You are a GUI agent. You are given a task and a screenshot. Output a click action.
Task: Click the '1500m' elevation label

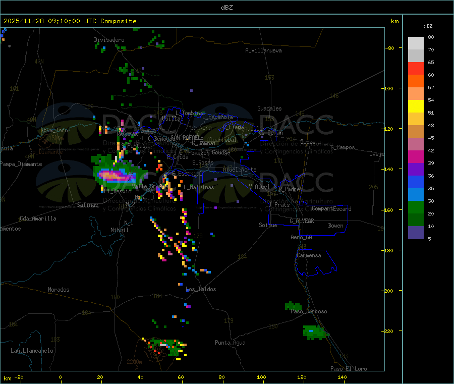point(56,138)
